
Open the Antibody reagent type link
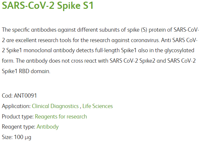point(48,127)
